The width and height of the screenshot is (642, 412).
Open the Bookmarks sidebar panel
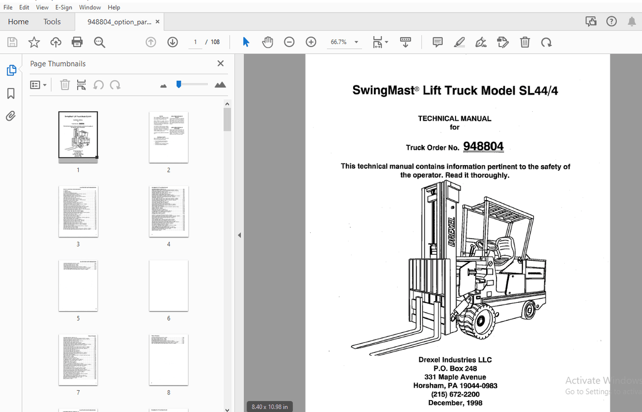tap(11, 93)
